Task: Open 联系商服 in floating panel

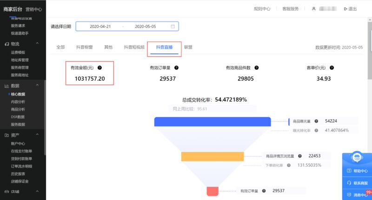Action: [361, 183]
